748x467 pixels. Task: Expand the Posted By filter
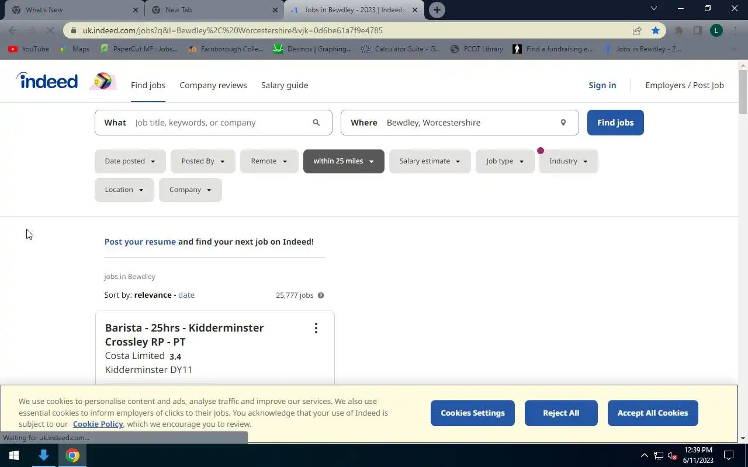[203, 161]
